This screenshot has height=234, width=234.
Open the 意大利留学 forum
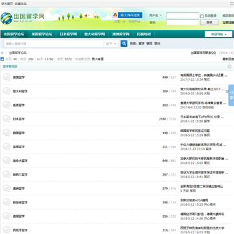[20, 91]
